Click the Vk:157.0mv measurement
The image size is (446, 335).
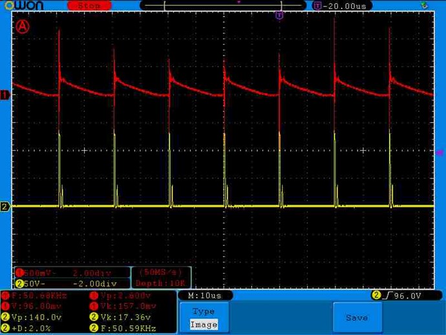tap(123, 307)
